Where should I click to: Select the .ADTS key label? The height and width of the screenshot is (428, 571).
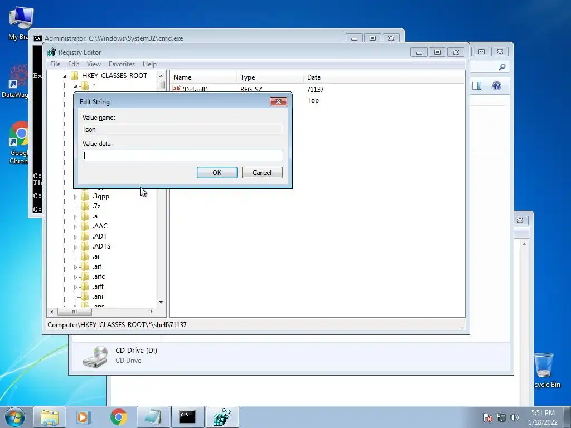(x=101, y=246)
